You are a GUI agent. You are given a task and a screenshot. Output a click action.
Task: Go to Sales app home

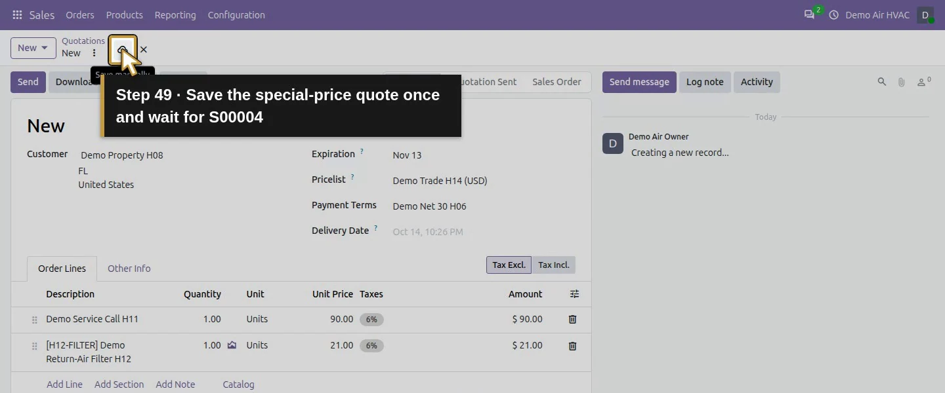[42, 14]
